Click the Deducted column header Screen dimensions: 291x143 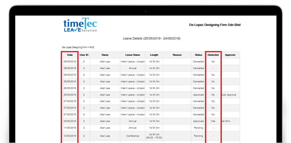(x=213, y=55)
